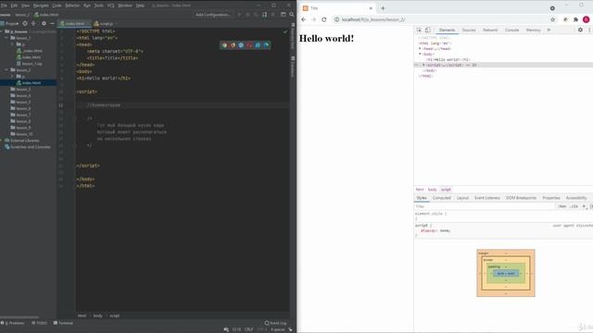Expand the head element in DevTools DOM
The image size is (593, 333).
click(x=420, y=49)
